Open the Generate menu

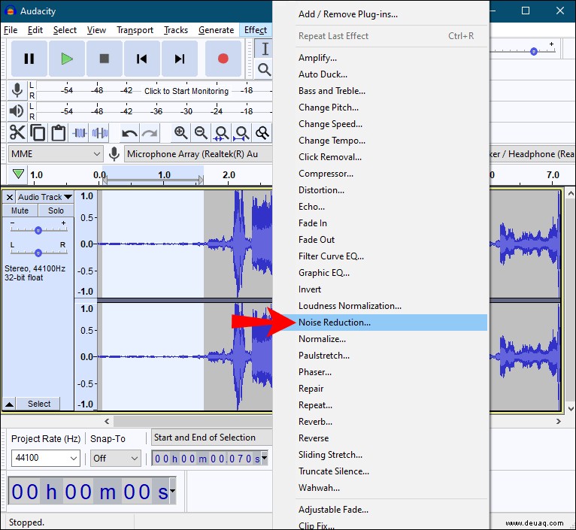click(x=216, y=30)
